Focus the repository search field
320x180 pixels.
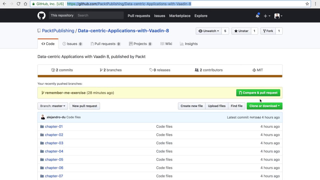(99, 15)
